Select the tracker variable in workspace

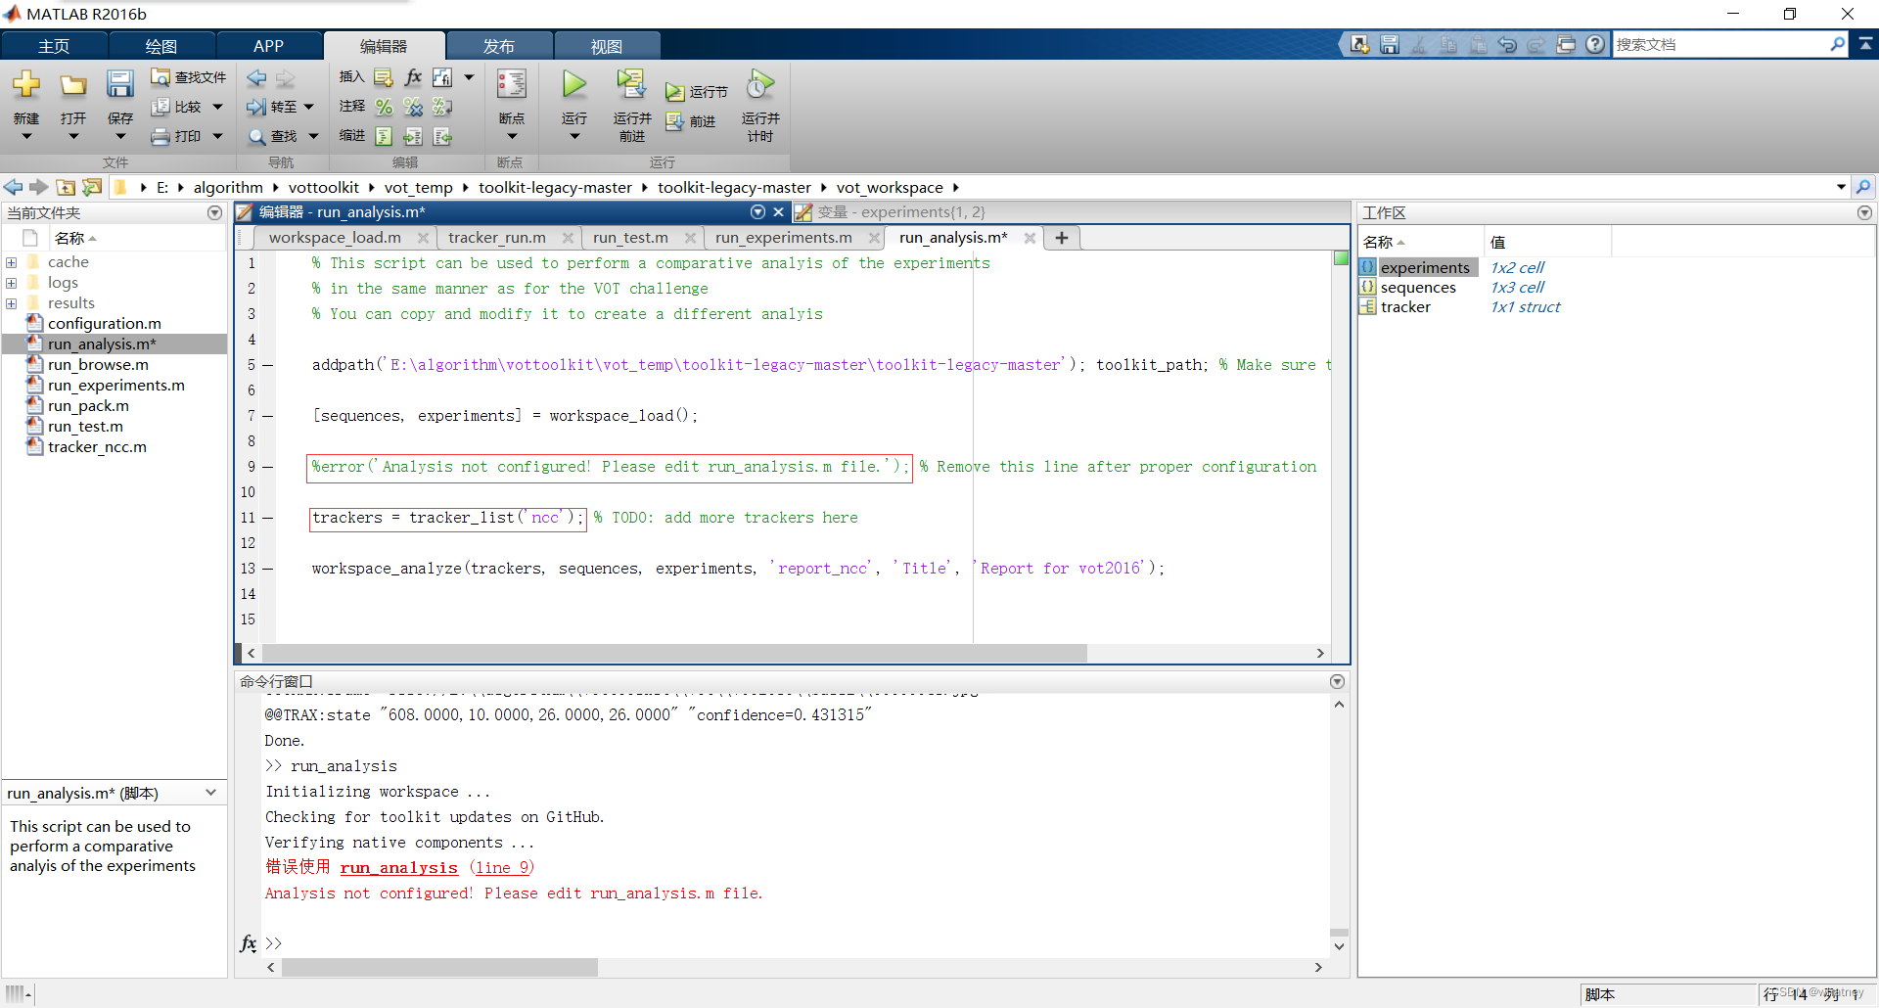[1405, 307]
